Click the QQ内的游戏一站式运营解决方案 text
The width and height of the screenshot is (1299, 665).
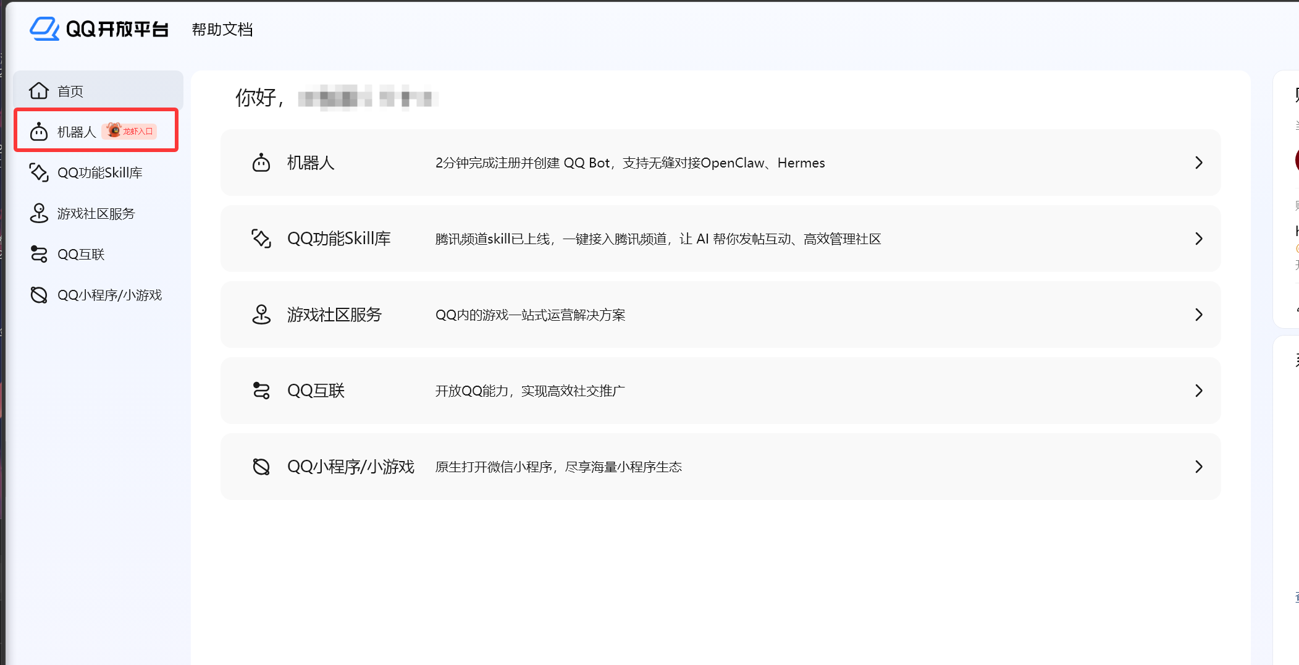(531, 315)
